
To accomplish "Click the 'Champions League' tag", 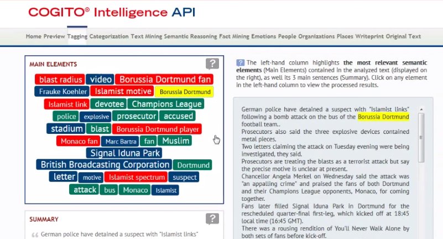I will pos(166,104).
